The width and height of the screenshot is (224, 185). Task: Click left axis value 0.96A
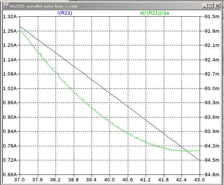pyautogui.click(x=10, y=102)
